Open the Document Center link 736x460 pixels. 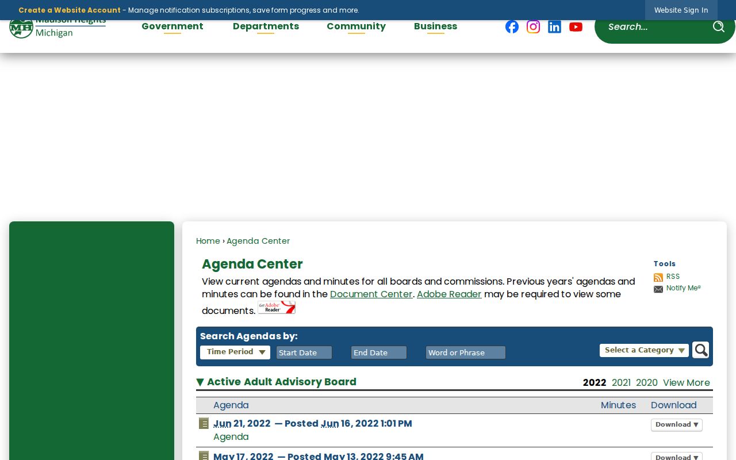pyautogui.click(x=371, y=294)
